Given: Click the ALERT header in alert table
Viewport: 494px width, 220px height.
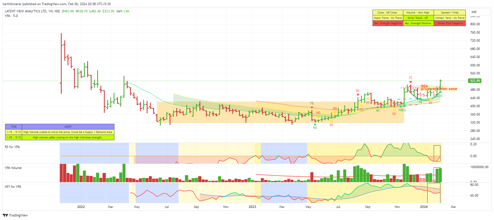Looking at the screenshot, I should click(68, 127).
